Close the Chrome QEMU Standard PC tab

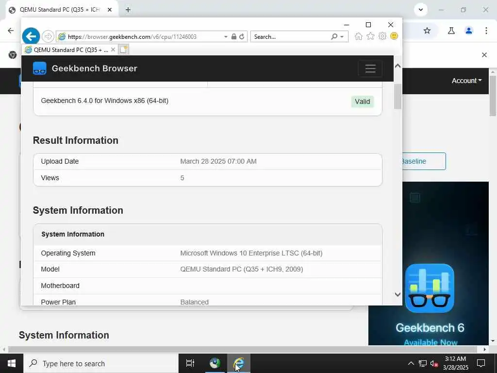[x=110, y=10]
